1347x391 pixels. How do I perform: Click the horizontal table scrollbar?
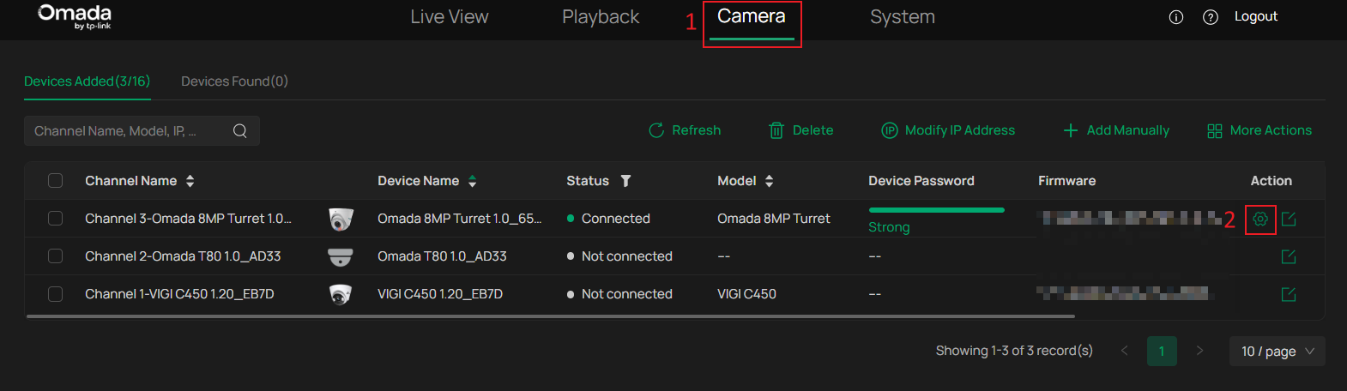pyautogui.click(x=551, y=316)
